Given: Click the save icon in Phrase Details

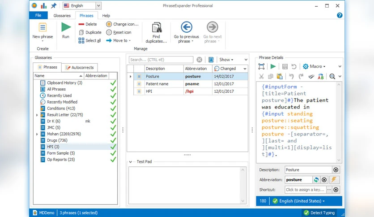Looking at the screenshot, I should (285, 66).
